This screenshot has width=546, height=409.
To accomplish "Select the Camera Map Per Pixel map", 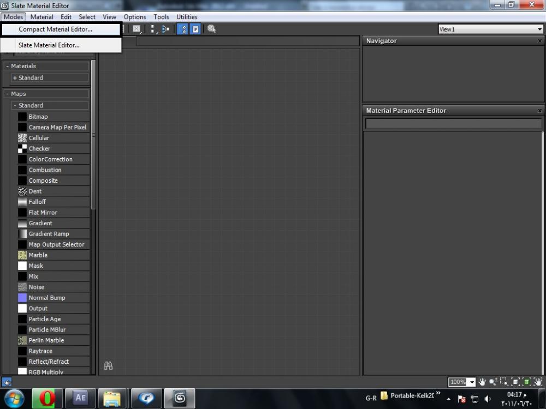I will [54, 127].
